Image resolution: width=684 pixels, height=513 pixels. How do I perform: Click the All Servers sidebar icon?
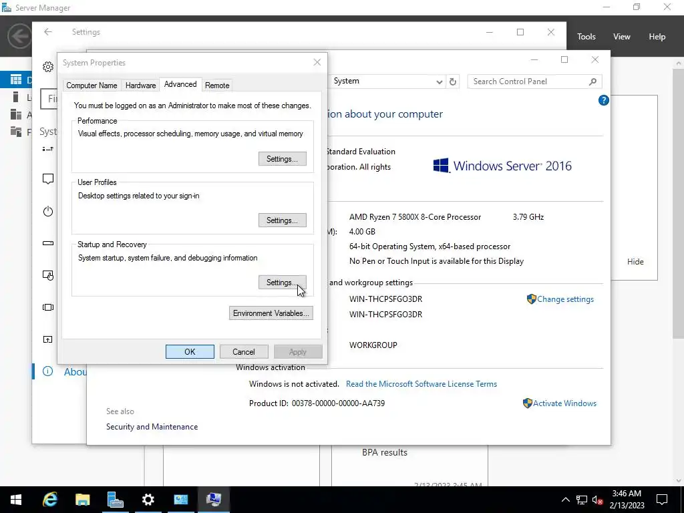tap(16, 114)
